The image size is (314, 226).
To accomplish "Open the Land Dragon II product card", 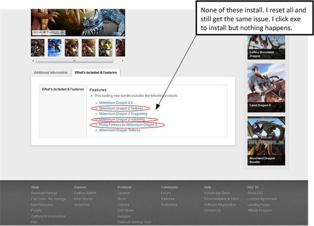I will coord(266,88).
